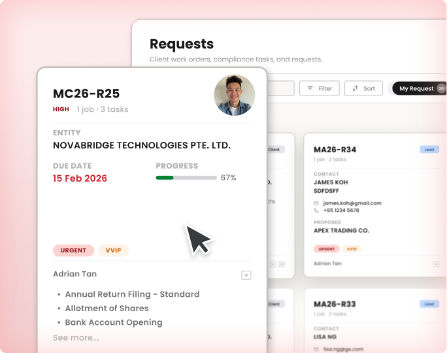Click the Client badge on lower hidden card
Screen dimensions: 447x353
(275, 304)
